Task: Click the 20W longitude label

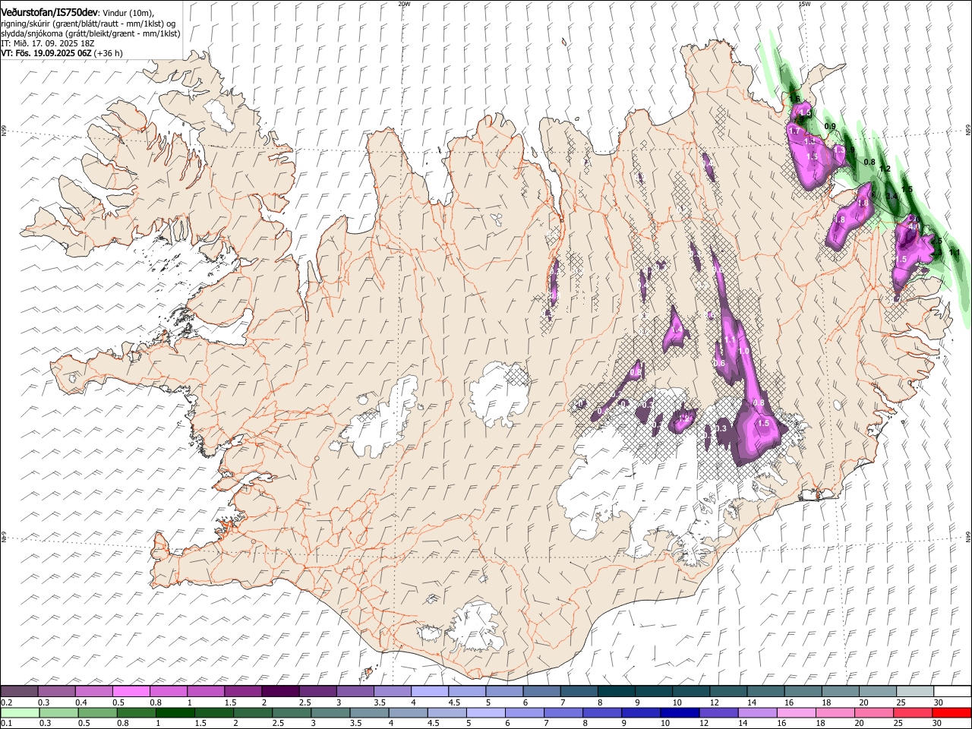Action: tap(404, 4)
